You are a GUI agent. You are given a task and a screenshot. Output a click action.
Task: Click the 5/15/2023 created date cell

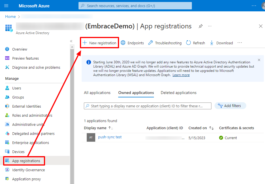[197, 138]
